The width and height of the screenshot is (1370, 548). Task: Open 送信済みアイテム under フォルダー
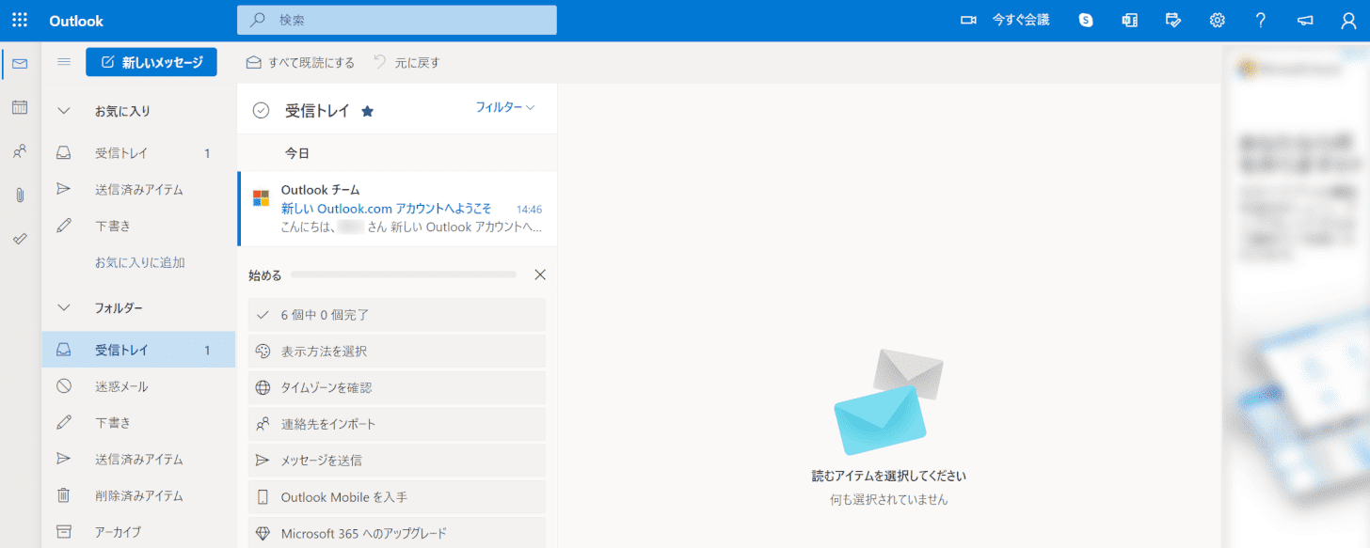(138, 460)
